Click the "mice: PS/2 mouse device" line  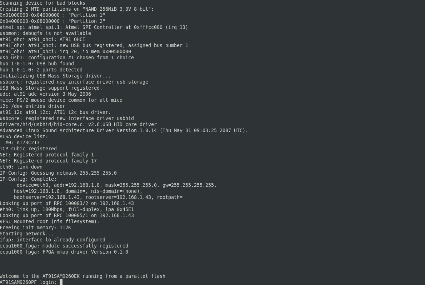61,100
